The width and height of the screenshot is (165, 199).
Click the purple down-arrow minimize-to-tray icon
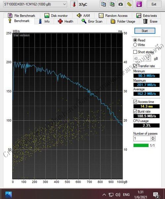point(139,4)
